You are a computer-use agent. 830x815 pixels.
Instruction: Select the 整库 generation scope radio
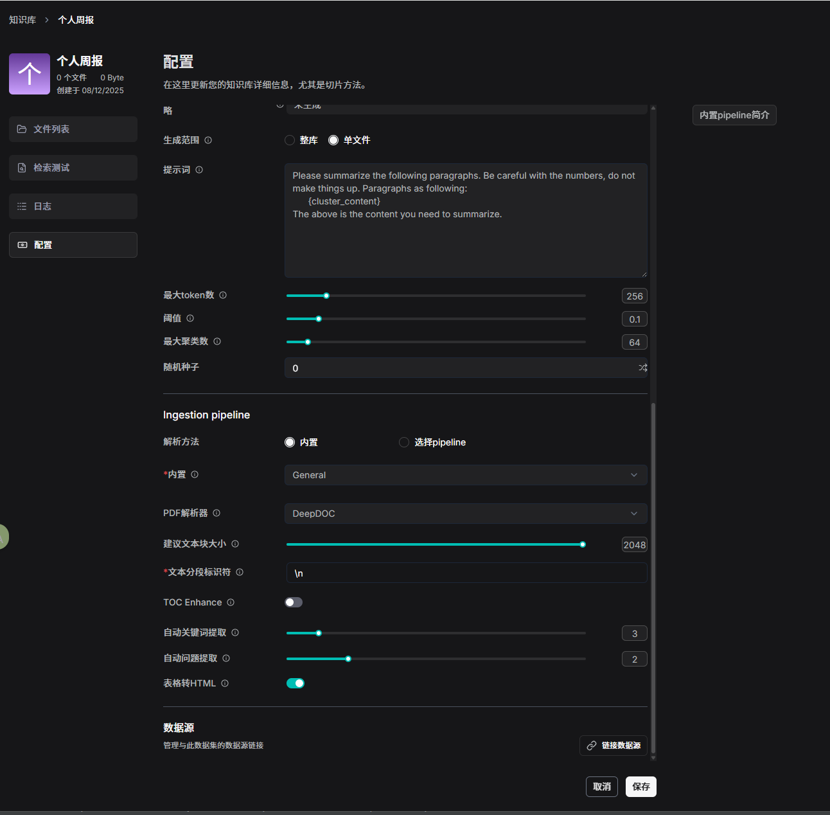[x=290, y=140]
